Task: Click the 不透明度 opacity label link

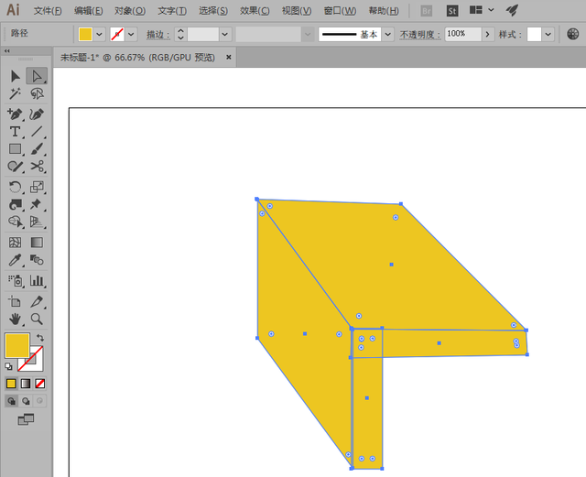Action: pyautogui.click(x=420, y=35)
